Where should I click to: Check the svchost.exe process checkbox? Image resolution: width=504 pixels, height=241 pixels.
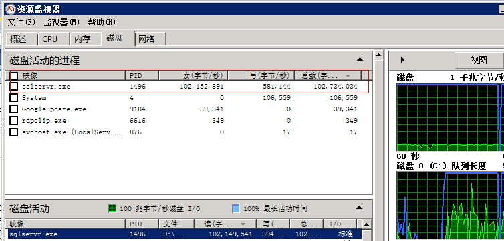point(13,132)
